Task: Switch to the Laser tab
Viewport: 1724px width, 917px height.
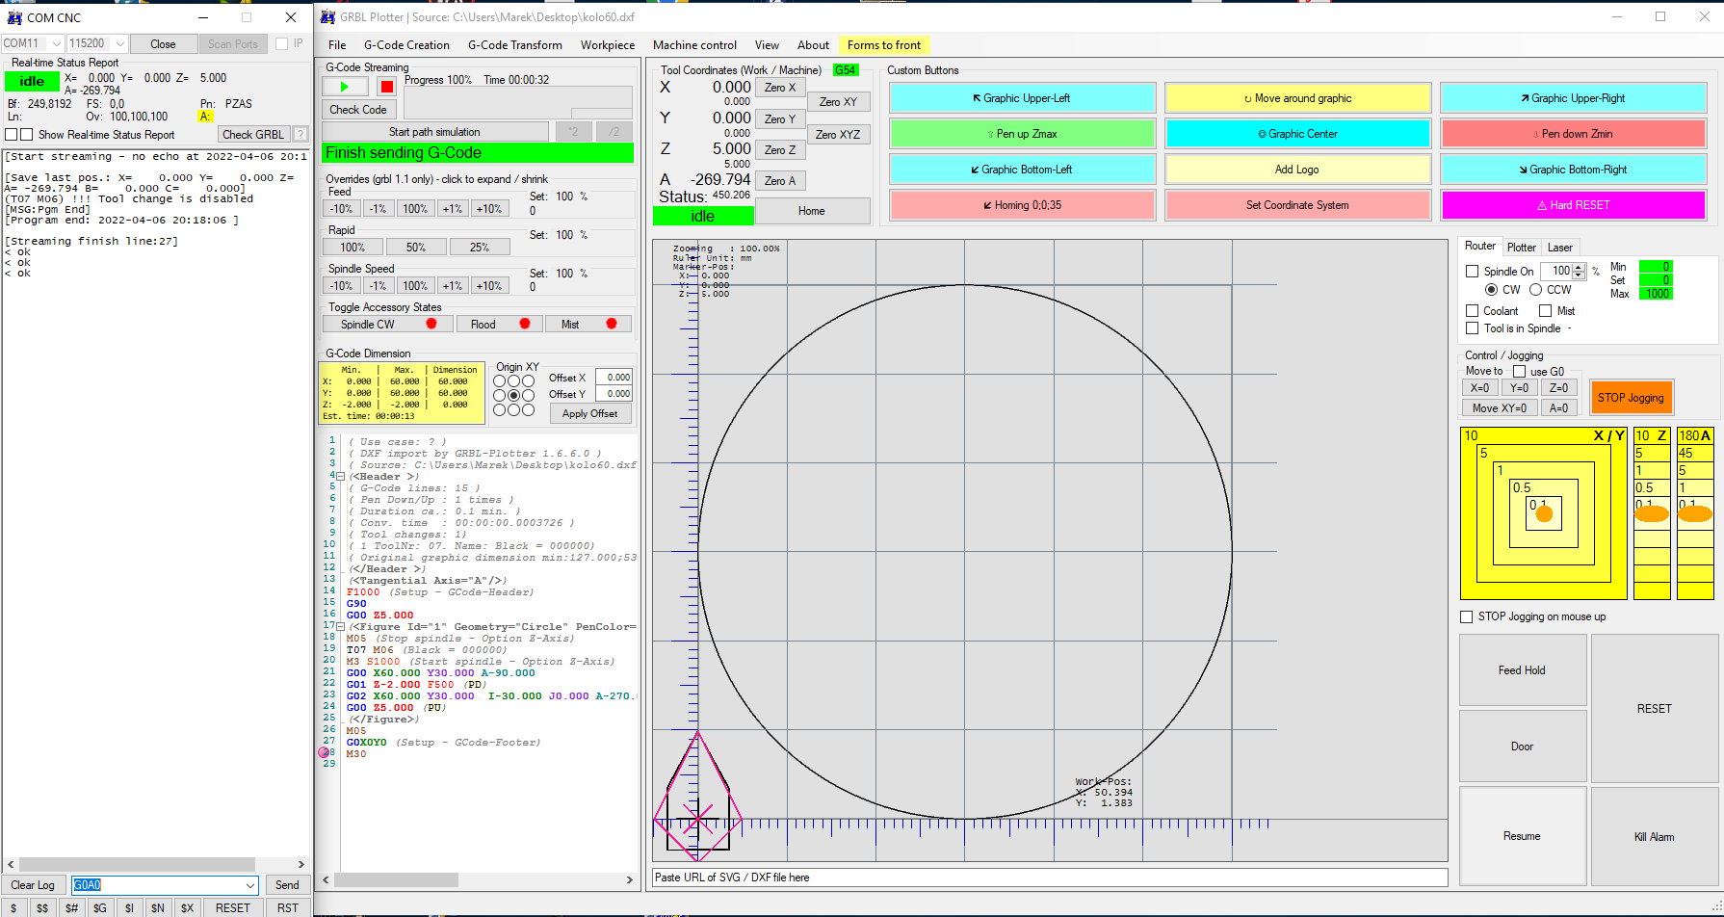Action: [x=1559, y=248]
